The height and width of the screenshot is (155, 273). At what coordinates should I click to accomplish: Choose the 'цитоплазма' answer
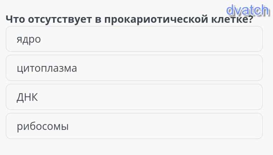[134, 68]
